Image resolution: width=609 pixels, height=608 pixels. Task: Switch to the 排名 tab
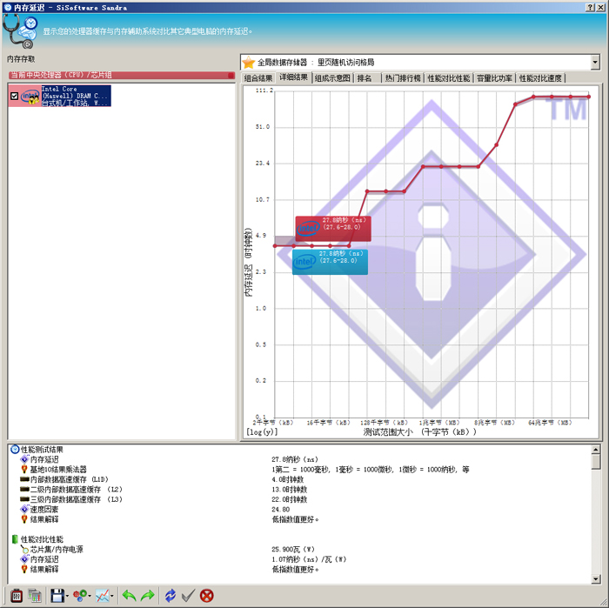tap(365, 78)
